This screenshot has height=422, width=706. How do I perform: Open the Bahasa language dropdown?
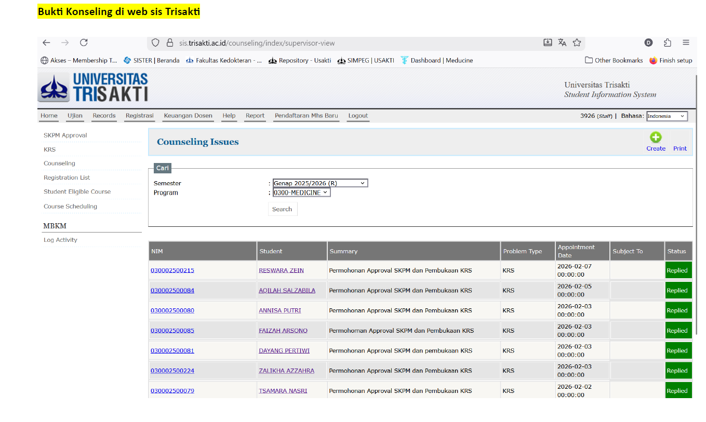[x=667, y=116]
